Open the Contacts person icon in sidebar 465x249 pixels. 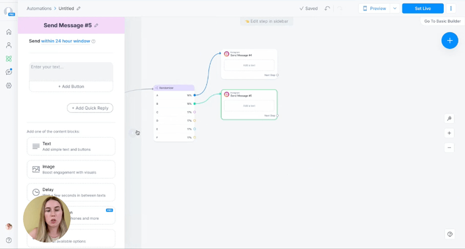[x=8, y=45]
